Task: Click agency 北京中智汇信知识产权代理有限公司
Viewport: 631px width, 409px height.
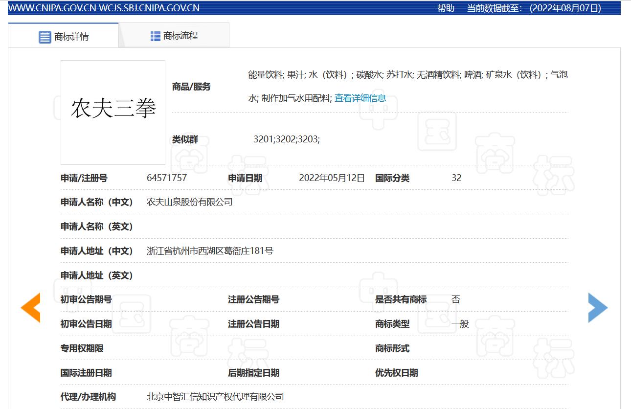Action: pos(215,397)
